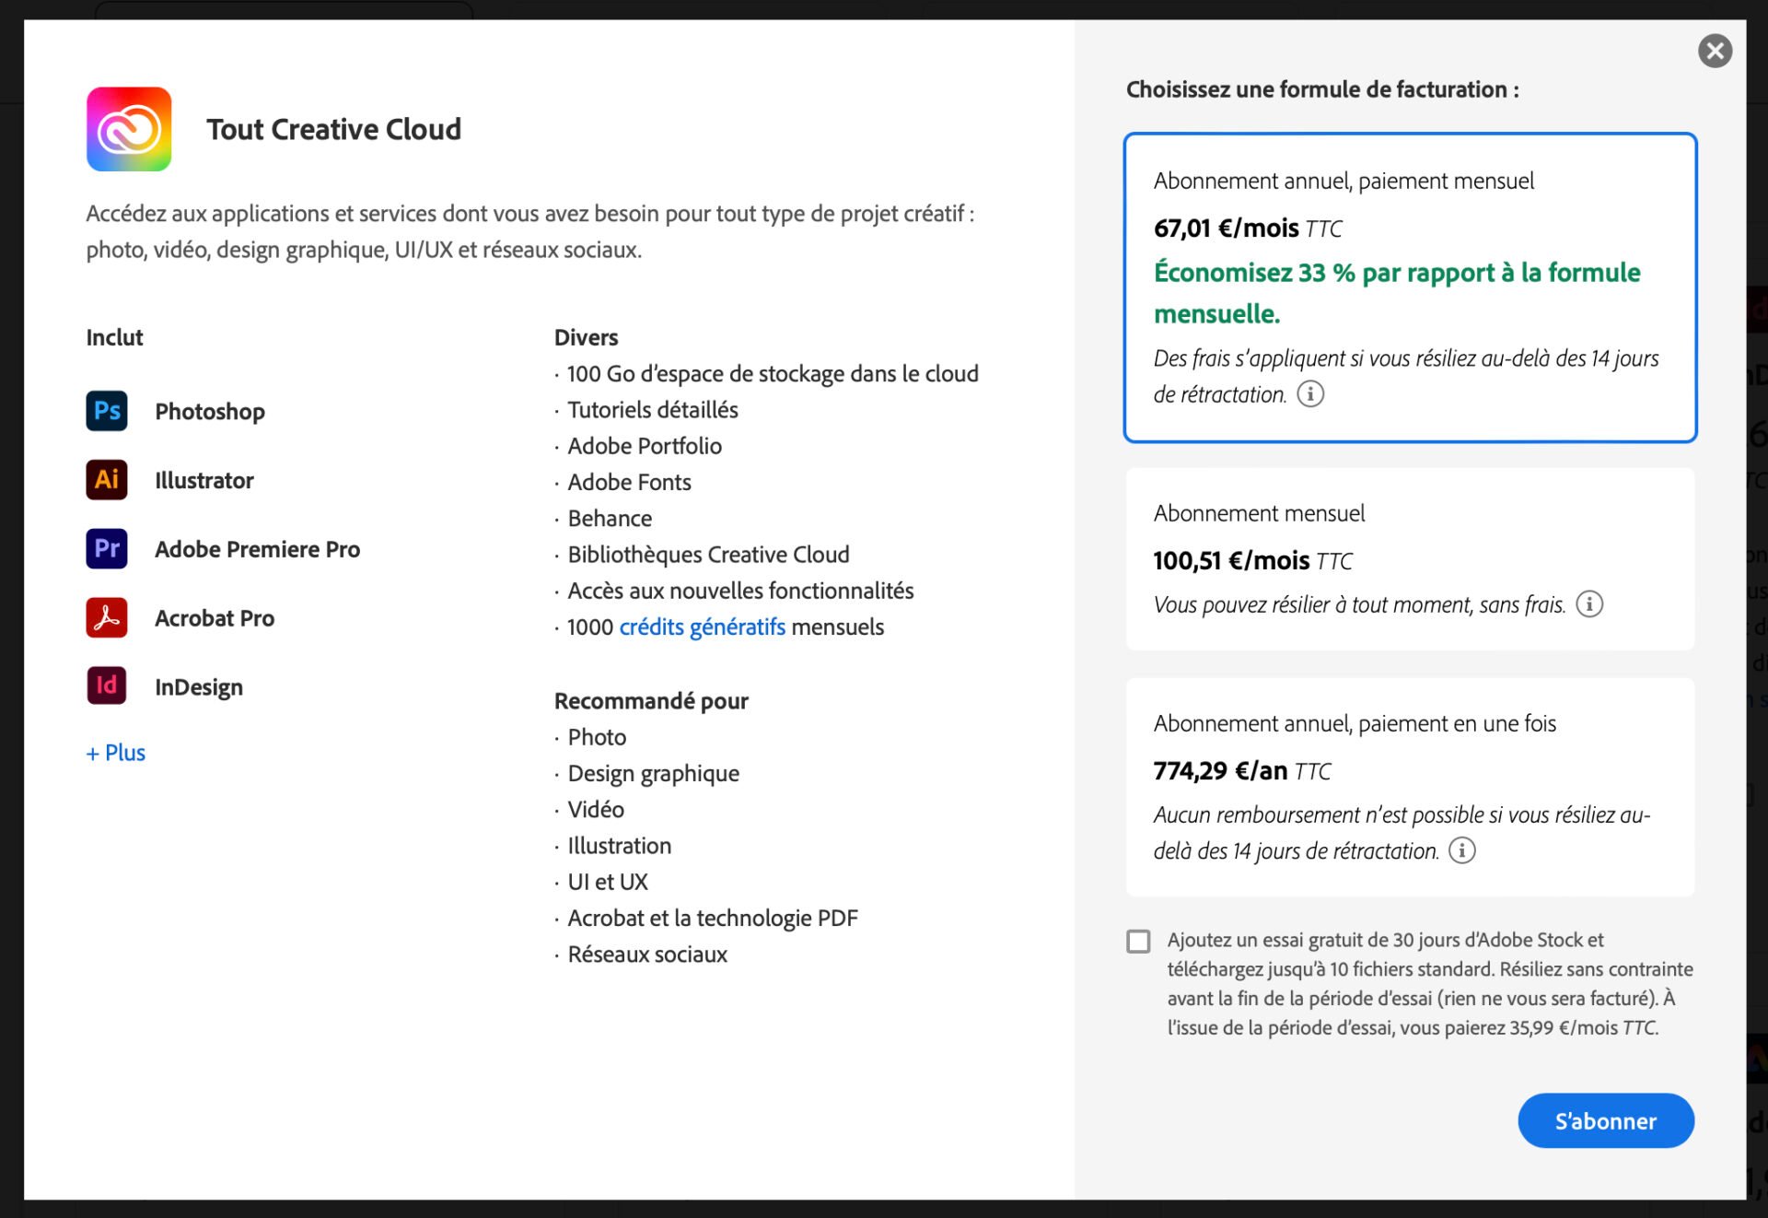Screen dimensions: 1768x1218
Task: Click the Photoshop Ps icon
Action: [x=107, y=411]
